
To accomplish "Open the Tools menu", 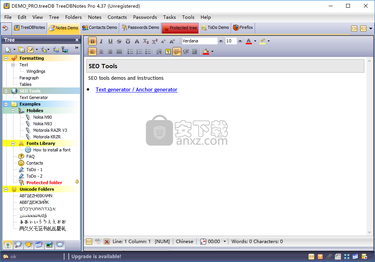I will 188,17.
